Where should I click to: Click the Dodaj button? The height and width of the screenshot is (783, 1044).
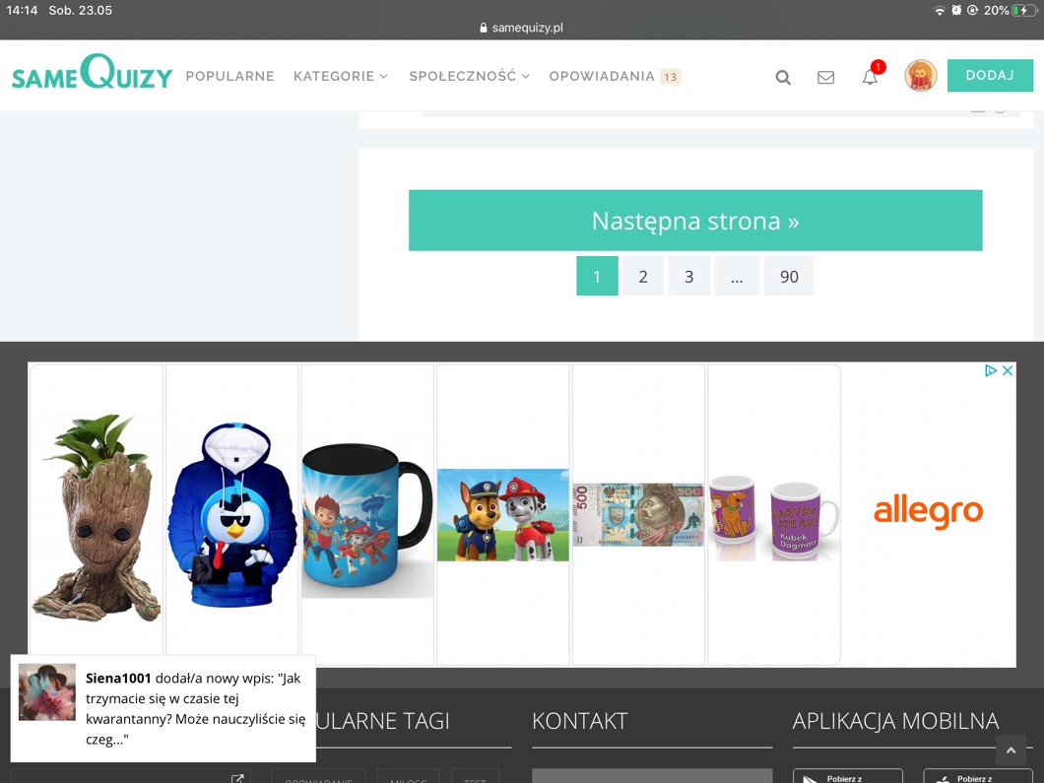(x=990, y=75)
